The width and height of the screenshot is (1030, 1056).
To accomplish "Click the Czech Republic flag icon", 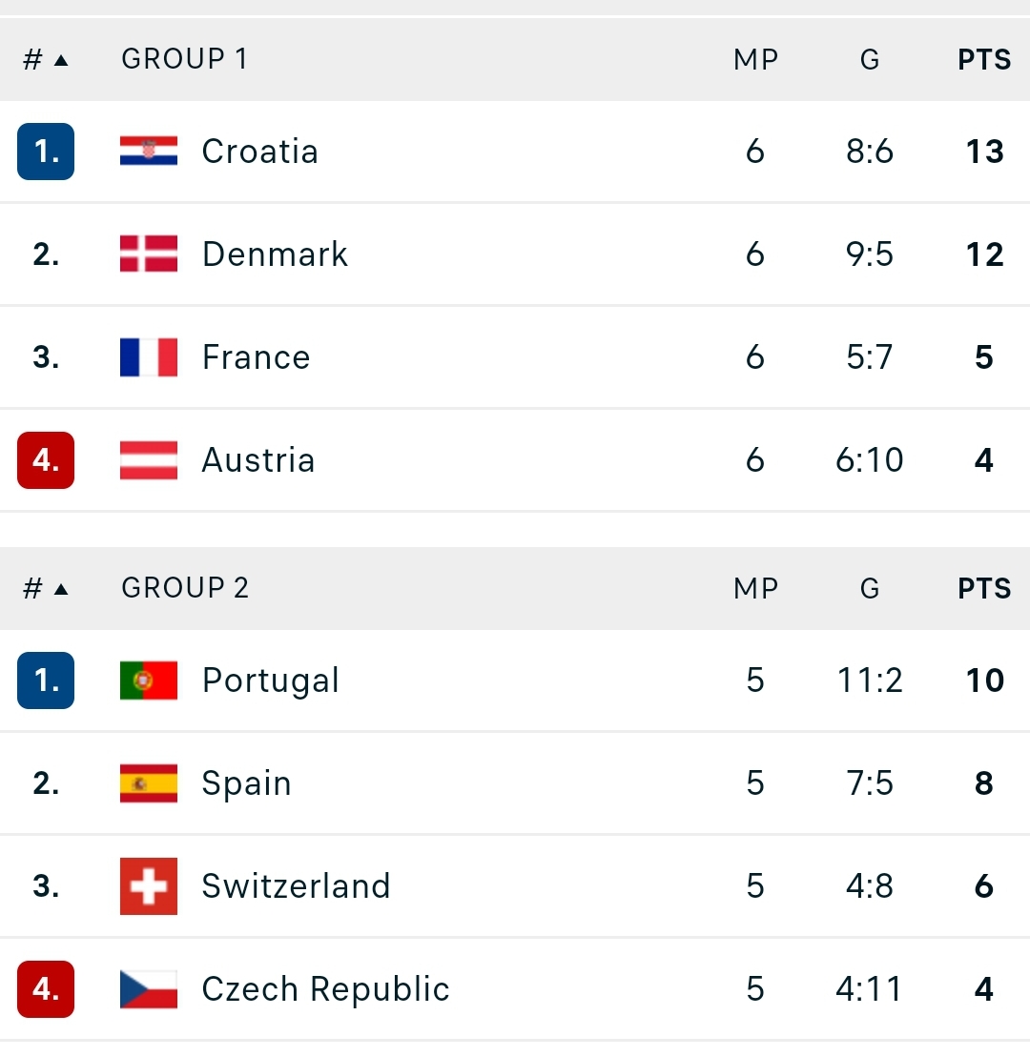I will 148,989.
